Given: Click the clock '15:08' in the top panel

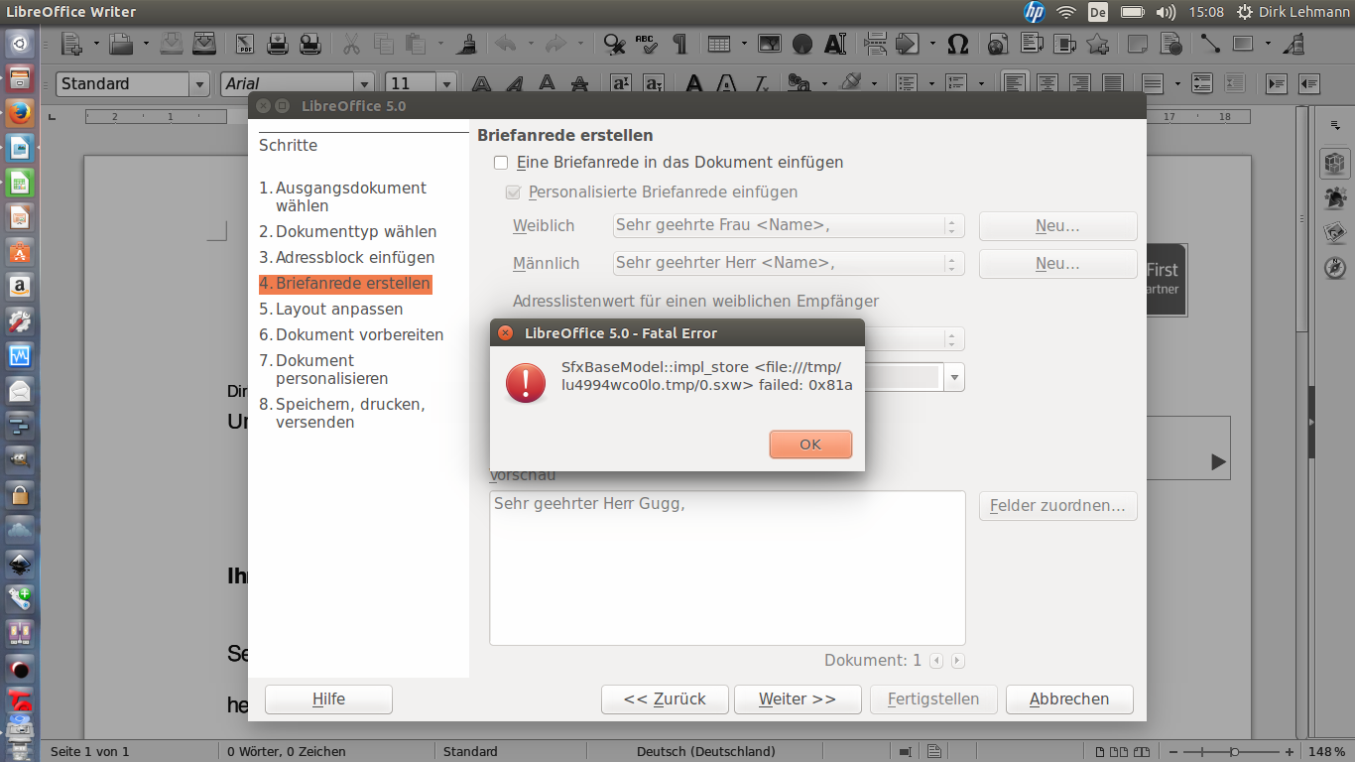Looking at the screenshot, I should (x=1206, y=12).
